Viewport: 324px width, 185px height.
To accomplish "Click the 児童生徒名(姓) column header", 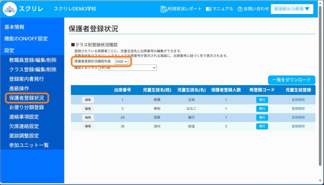I will click(157, 90).
